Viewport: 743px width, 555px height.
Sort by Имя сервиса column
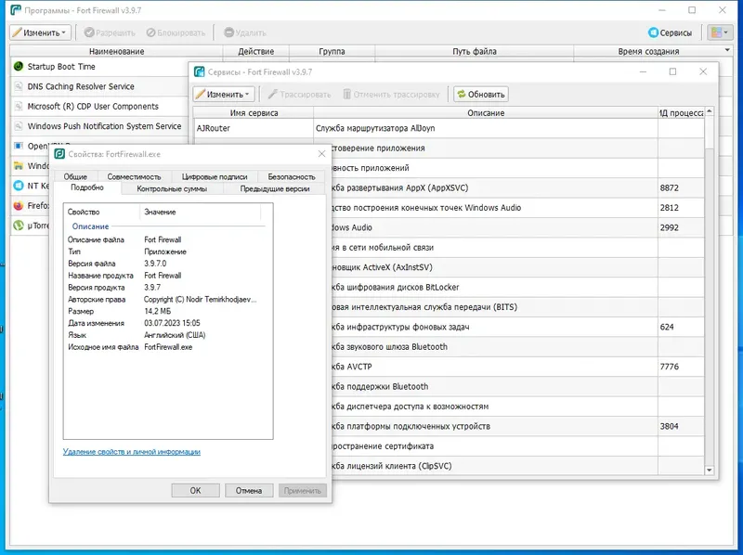254,112
